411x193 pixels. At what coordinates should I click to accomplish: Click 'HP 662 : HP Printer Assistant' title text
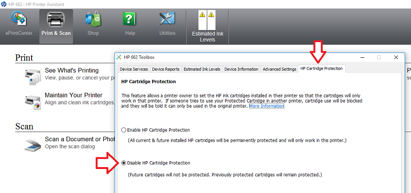pyautogui.click(x=36, y=5)
